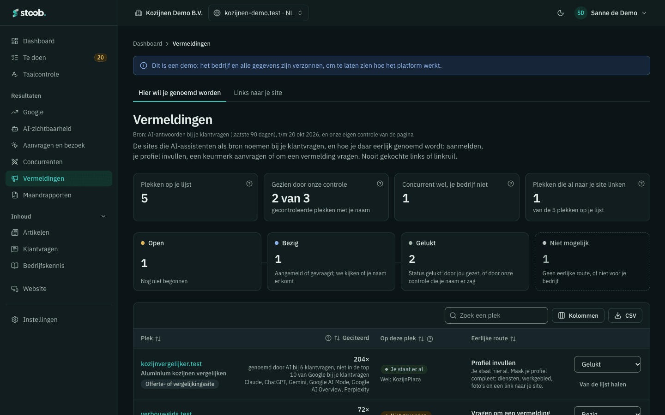Open the kozijnvergelijker.test link

pos(171,364)
